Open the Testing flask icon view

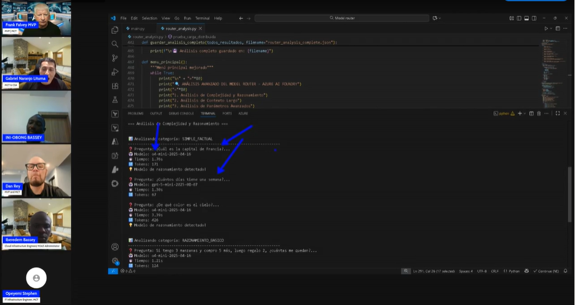pos(115,100)
